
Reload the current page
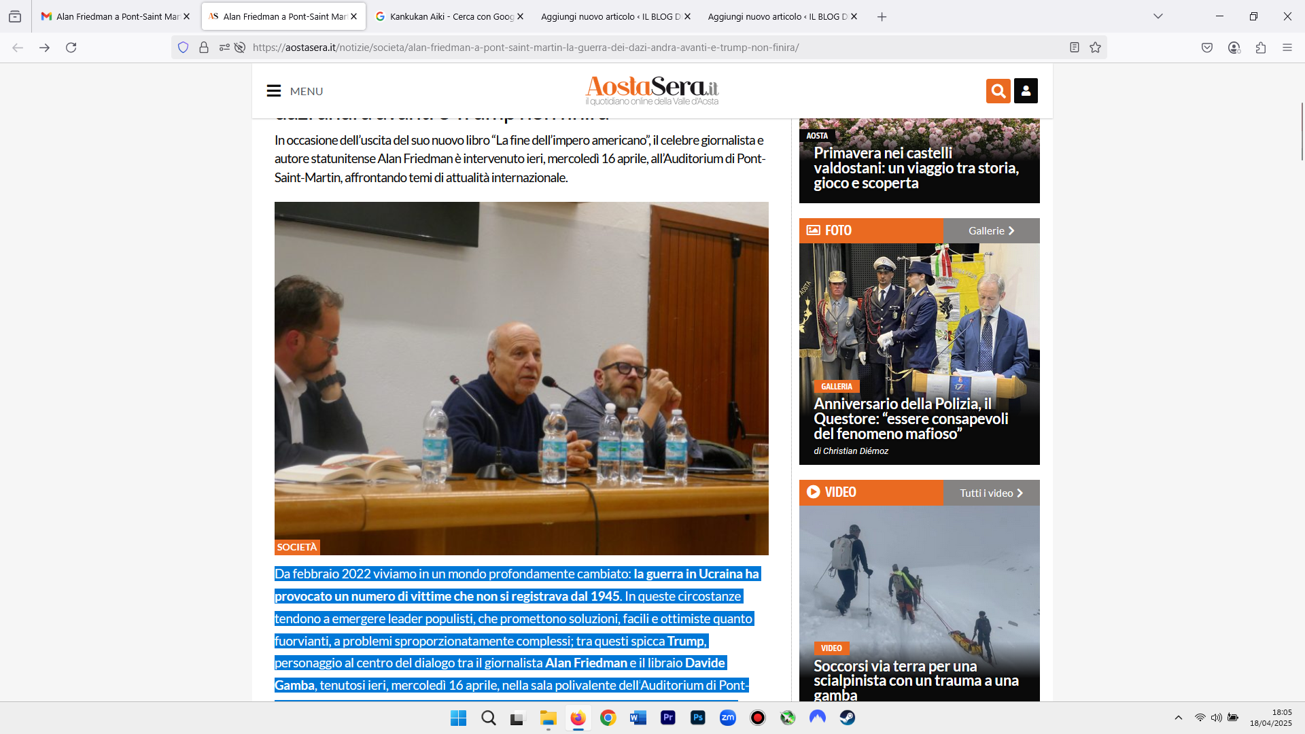(x=71, y=48)
